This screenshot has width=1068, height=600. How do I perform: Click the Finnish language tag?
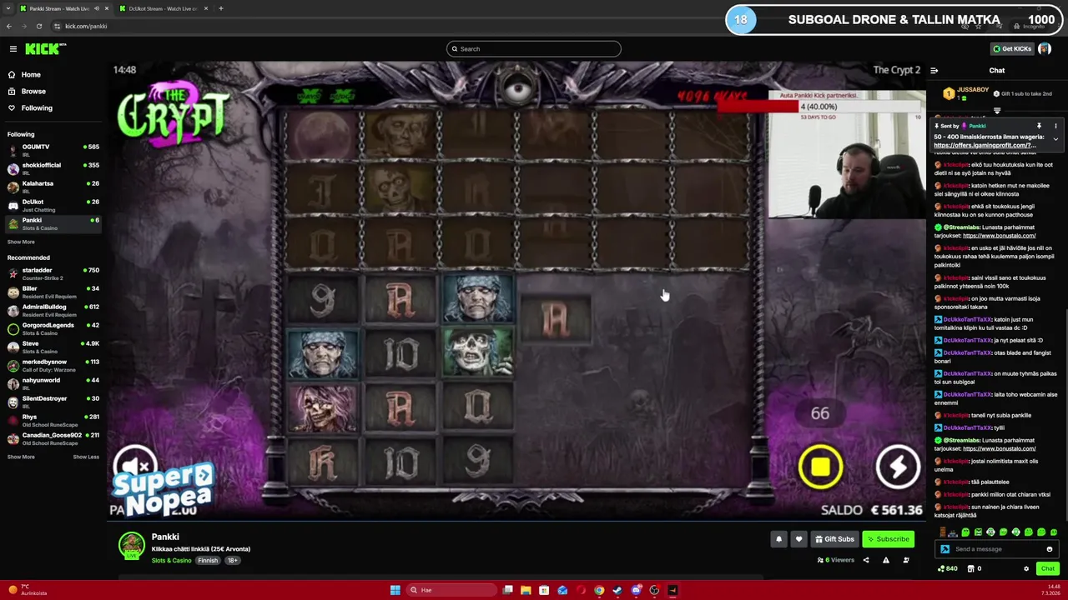[x=208, y=561]
